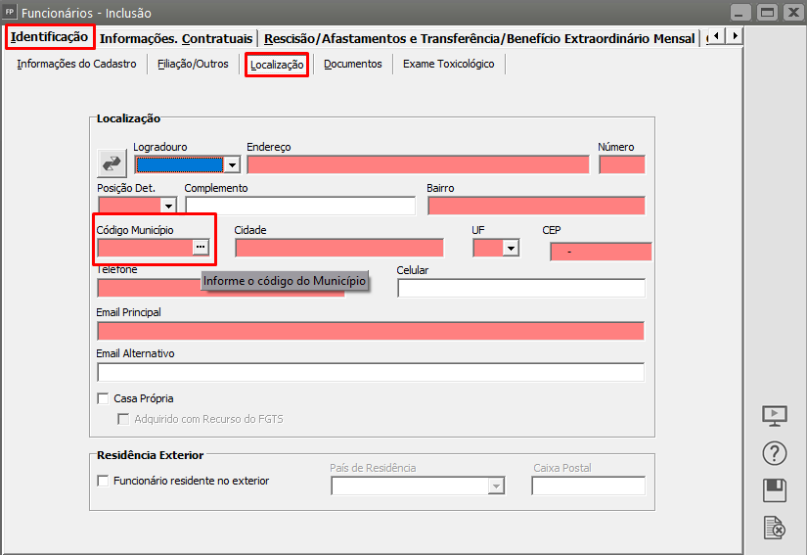The height and width of the screenshot is (555, 807).
Task: Click the Código Município input field
Action: (x=145, y=248)
